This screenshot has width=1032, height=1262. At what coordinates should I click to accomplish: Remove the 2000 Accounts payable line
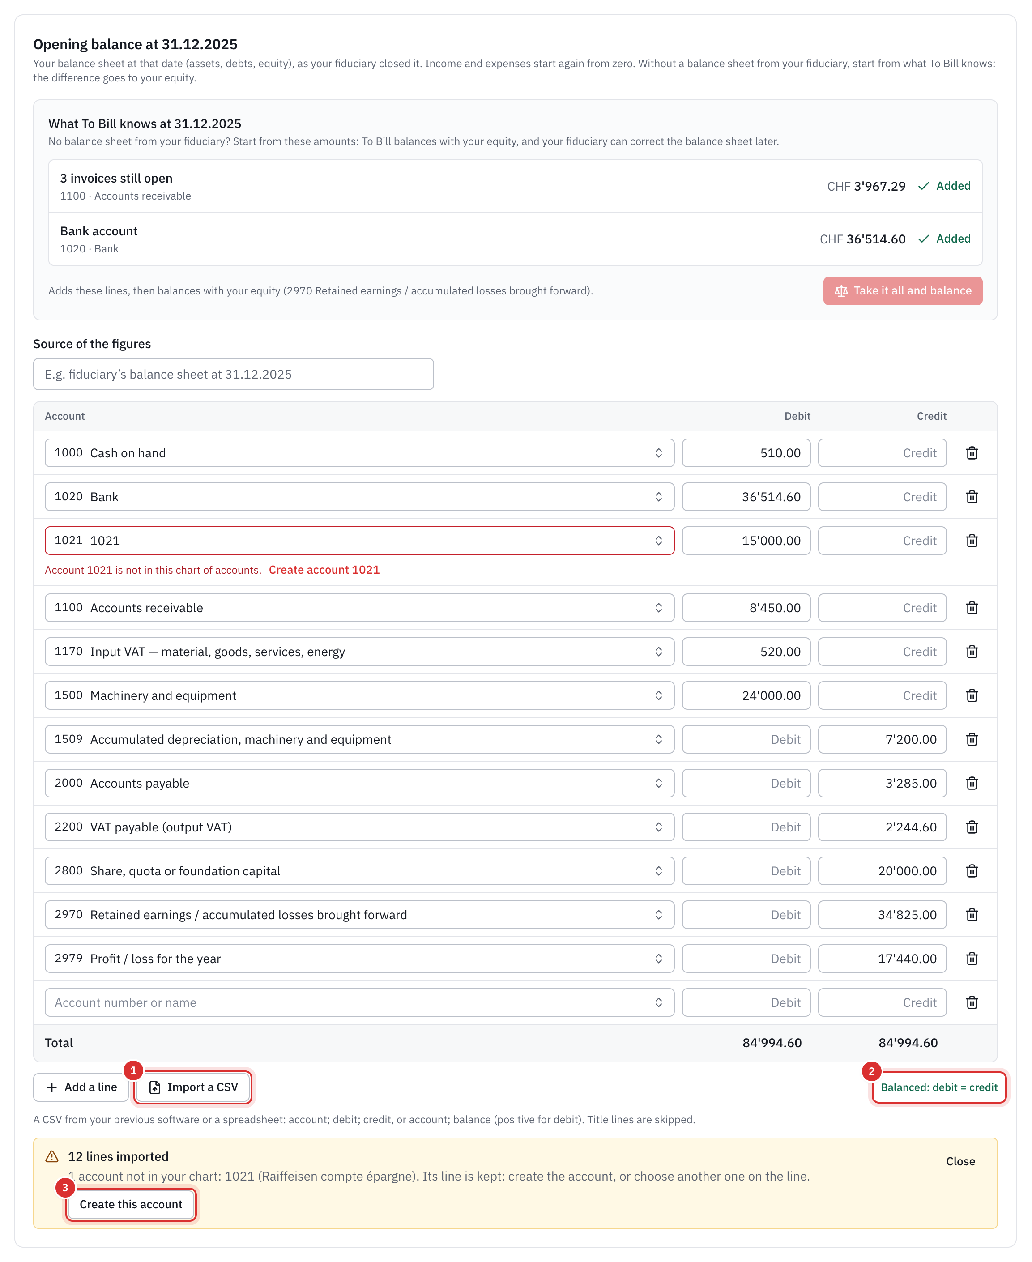pos(972,784)
